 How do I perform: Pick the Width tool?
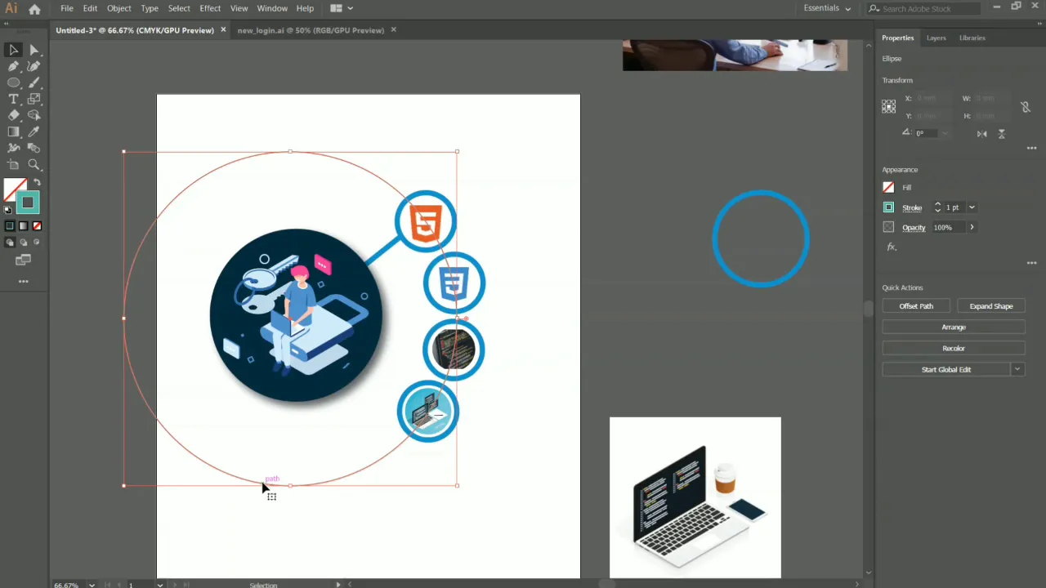pyautogui.click(x=13, y=148)
